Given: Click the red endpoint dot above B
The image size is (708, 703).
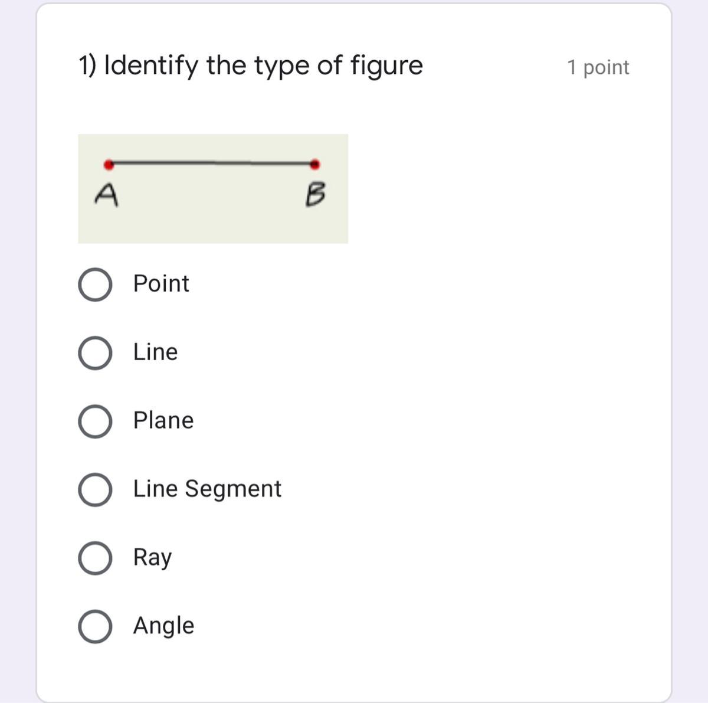Looking at the screenshot, I should [315, 164].
